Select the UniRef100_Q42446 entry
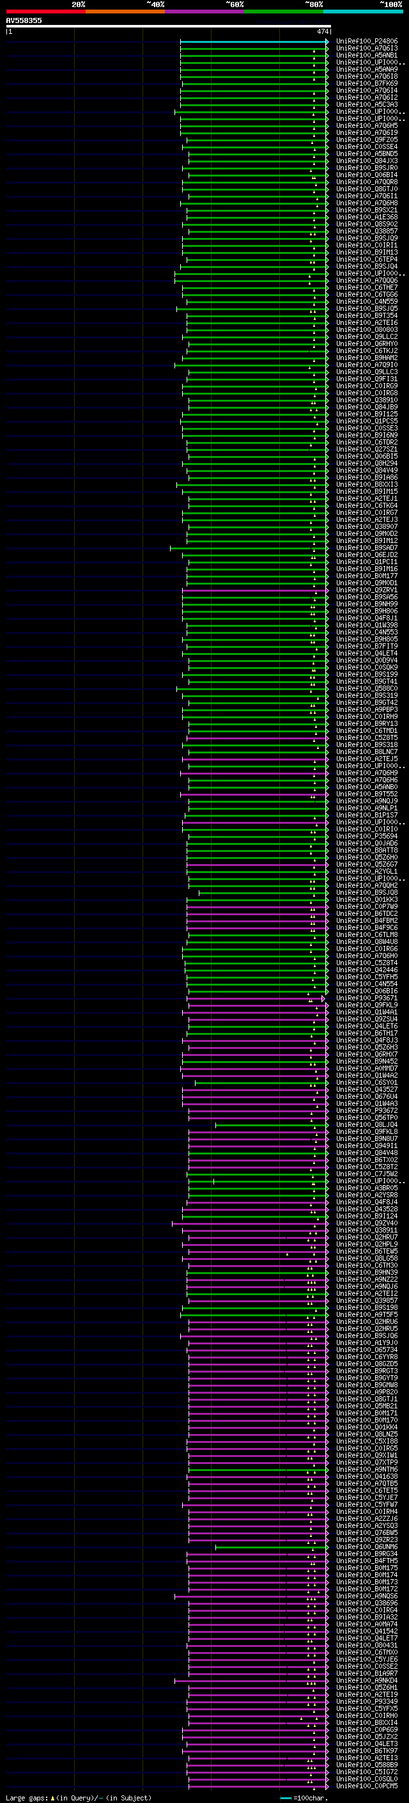The image size is (409, 1803). [x=367, y=970]
